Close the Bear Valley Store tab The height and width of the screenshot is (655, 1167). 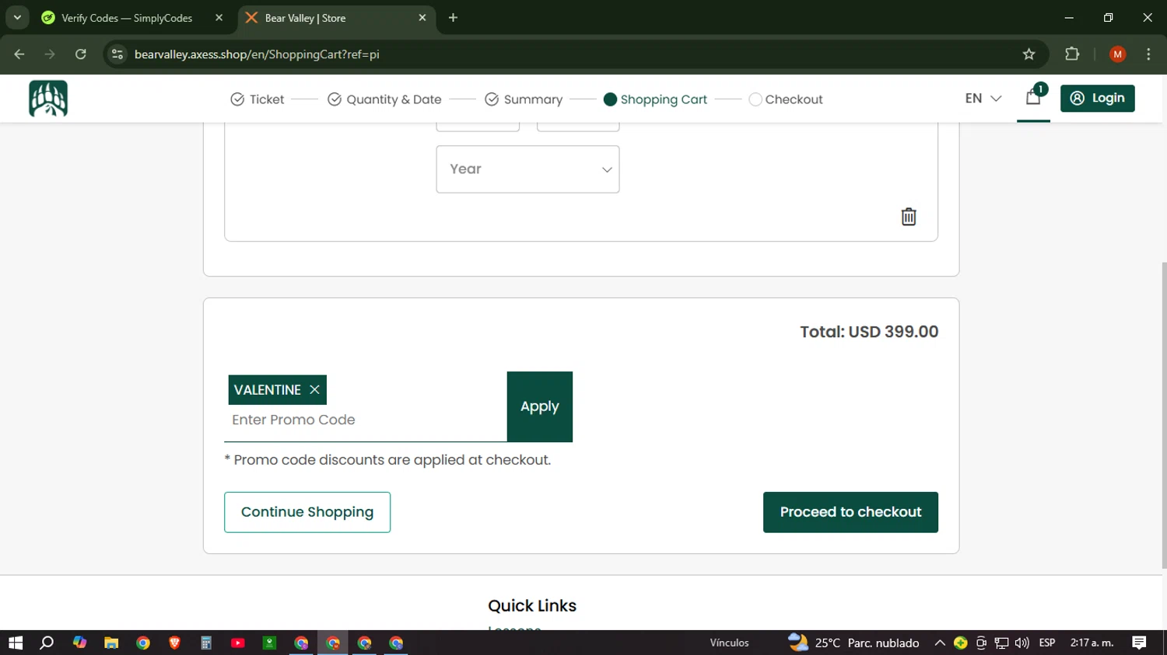pyautogui.click(x=422, y=18)
